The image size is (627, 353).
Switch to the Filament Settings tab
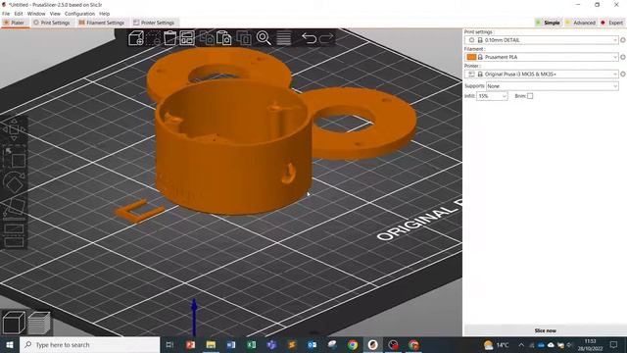pyautogui.click(x=102, y=23)
